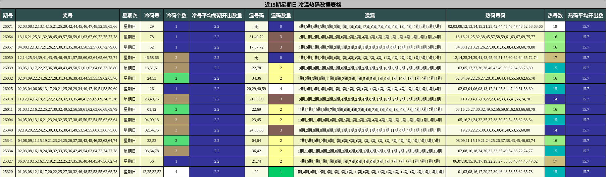Screen dimensions: 606x177
Task: Click cold numbers '23,40,75' in row 26018
Action: point(152,99)
